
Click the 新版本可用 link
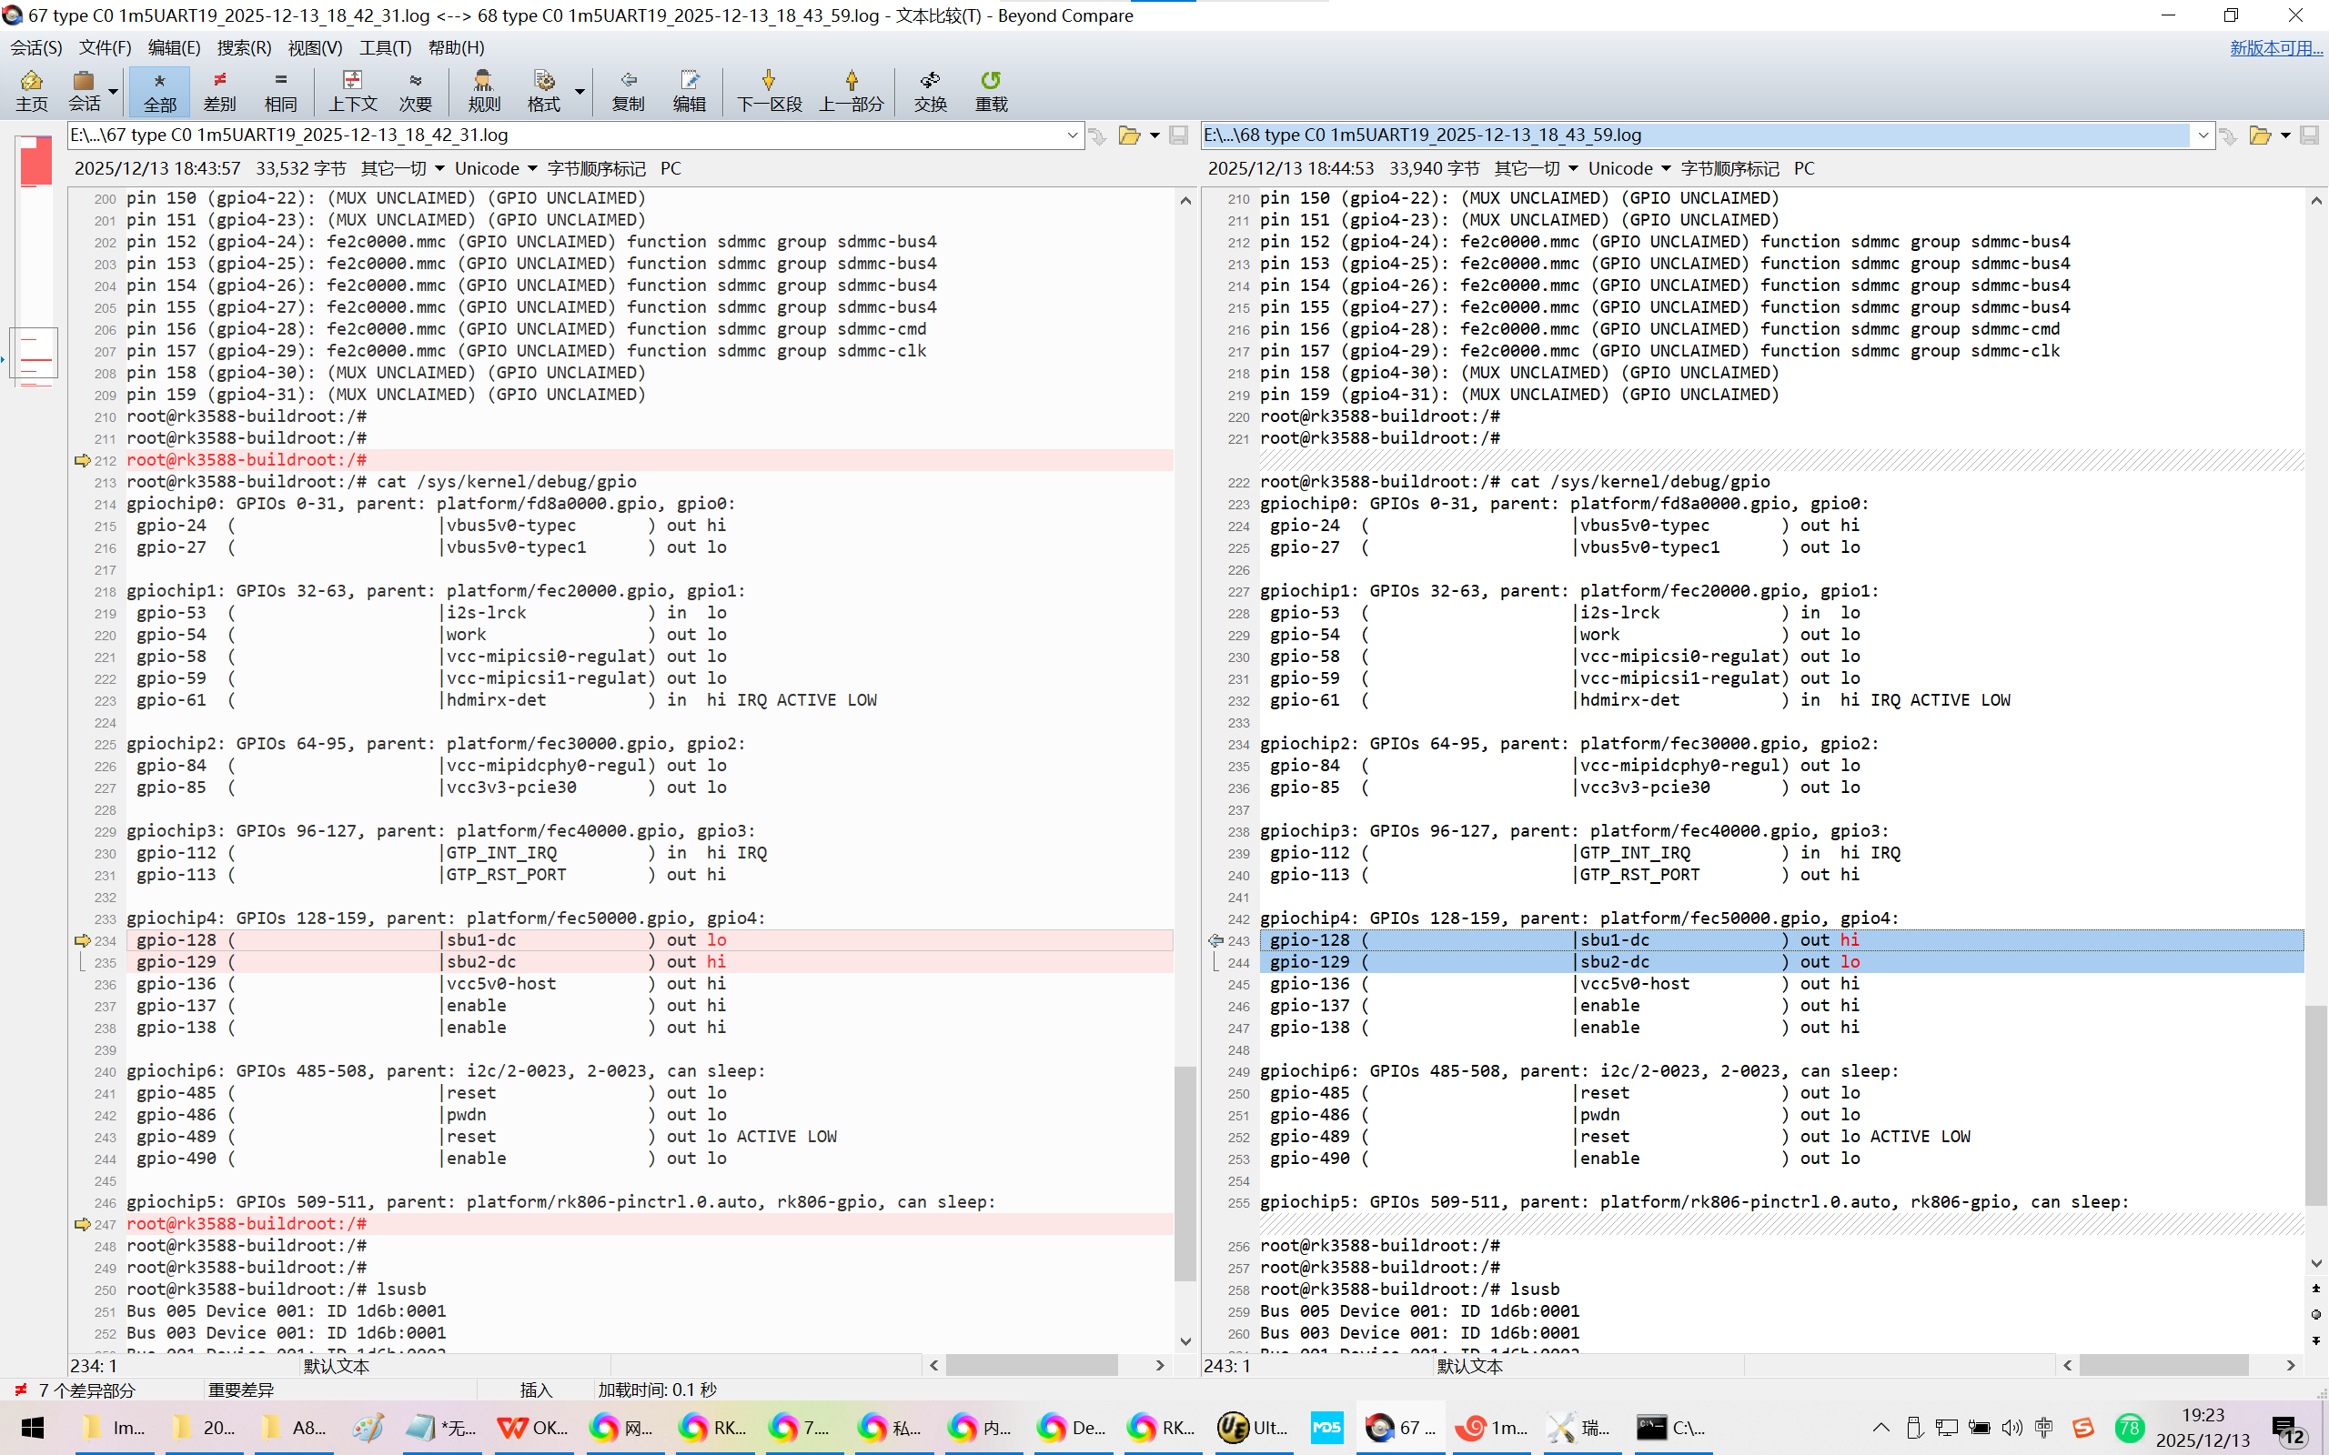pyautogui.click(x=2275, y=47)
